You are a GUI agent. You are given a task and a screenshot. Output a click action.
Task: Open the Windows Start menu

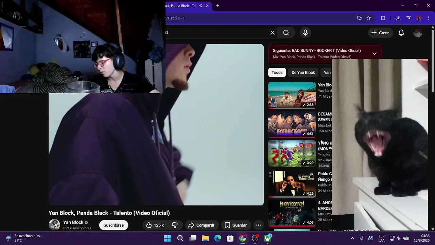(x=168, y=238)
